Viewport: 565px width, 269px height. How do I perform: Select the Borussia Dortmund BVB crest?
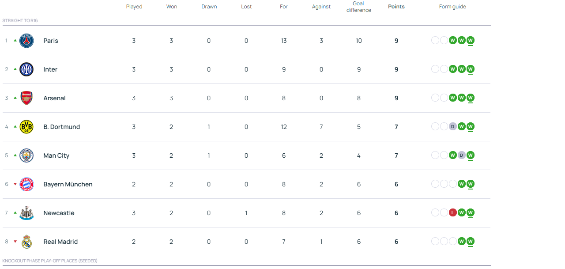(x=26, y=127)
